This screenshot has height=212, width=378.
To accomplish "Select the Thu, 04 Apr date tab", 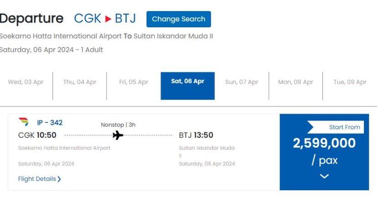I will 80,82.
